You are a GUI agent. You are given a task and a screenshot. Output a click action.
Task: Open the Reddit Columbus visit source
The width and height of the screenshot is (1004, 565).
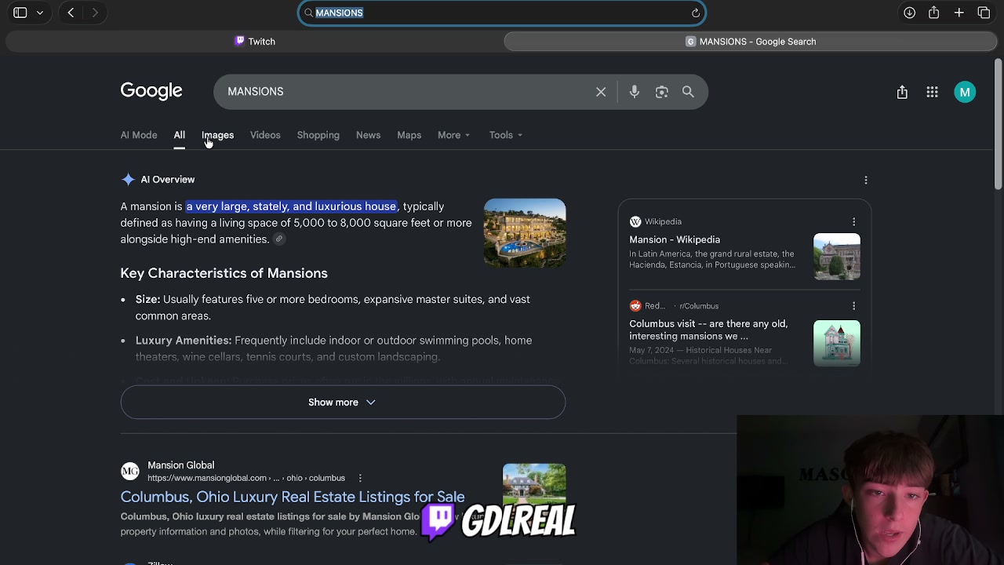[708, 330]
